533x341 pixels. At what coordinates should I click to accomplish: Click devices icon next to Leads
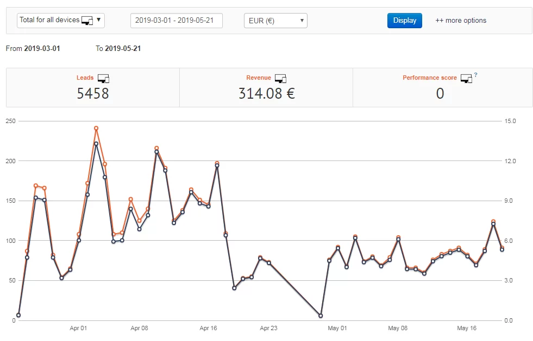(x=103, y=79)
